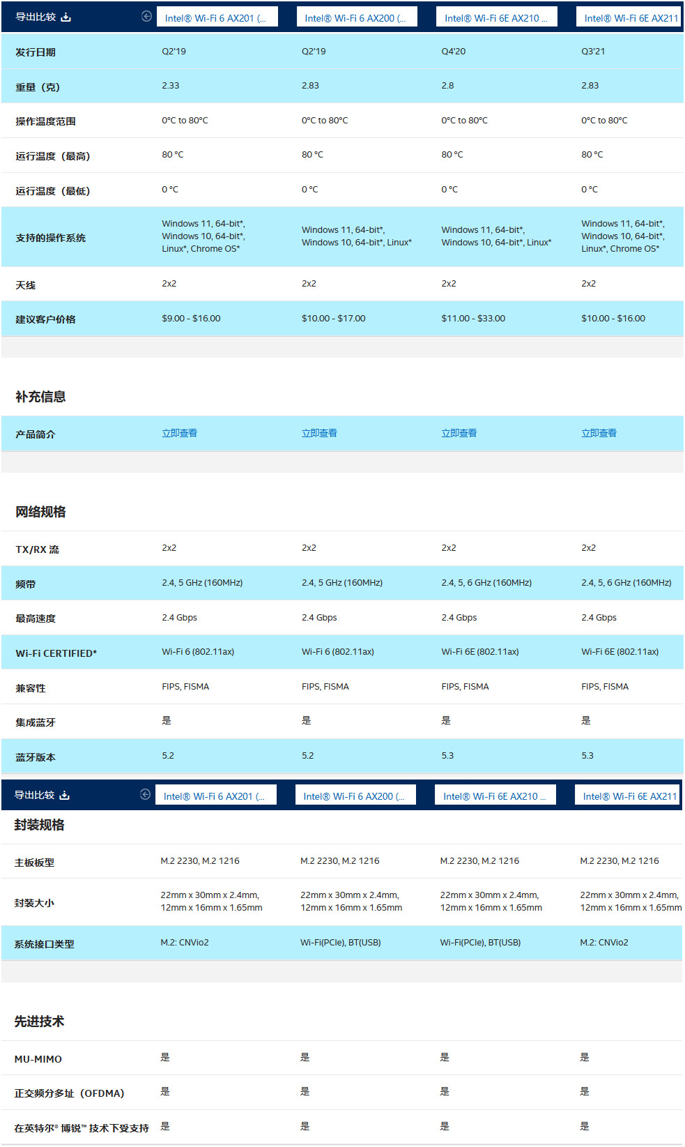Click the Q3'21 release date cell

coord(593,52)
